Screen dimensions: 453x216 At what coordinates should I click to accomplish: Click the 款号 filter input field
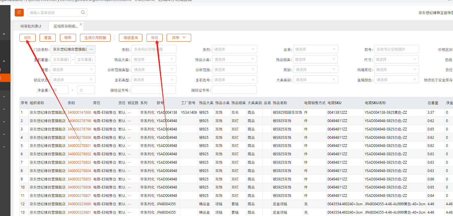point(396,49)
